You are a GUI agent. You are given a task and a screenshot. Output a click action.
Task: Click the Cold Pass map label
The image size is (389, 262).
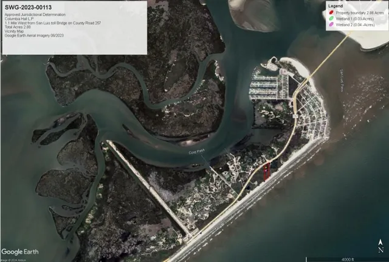tap(198, 152)
